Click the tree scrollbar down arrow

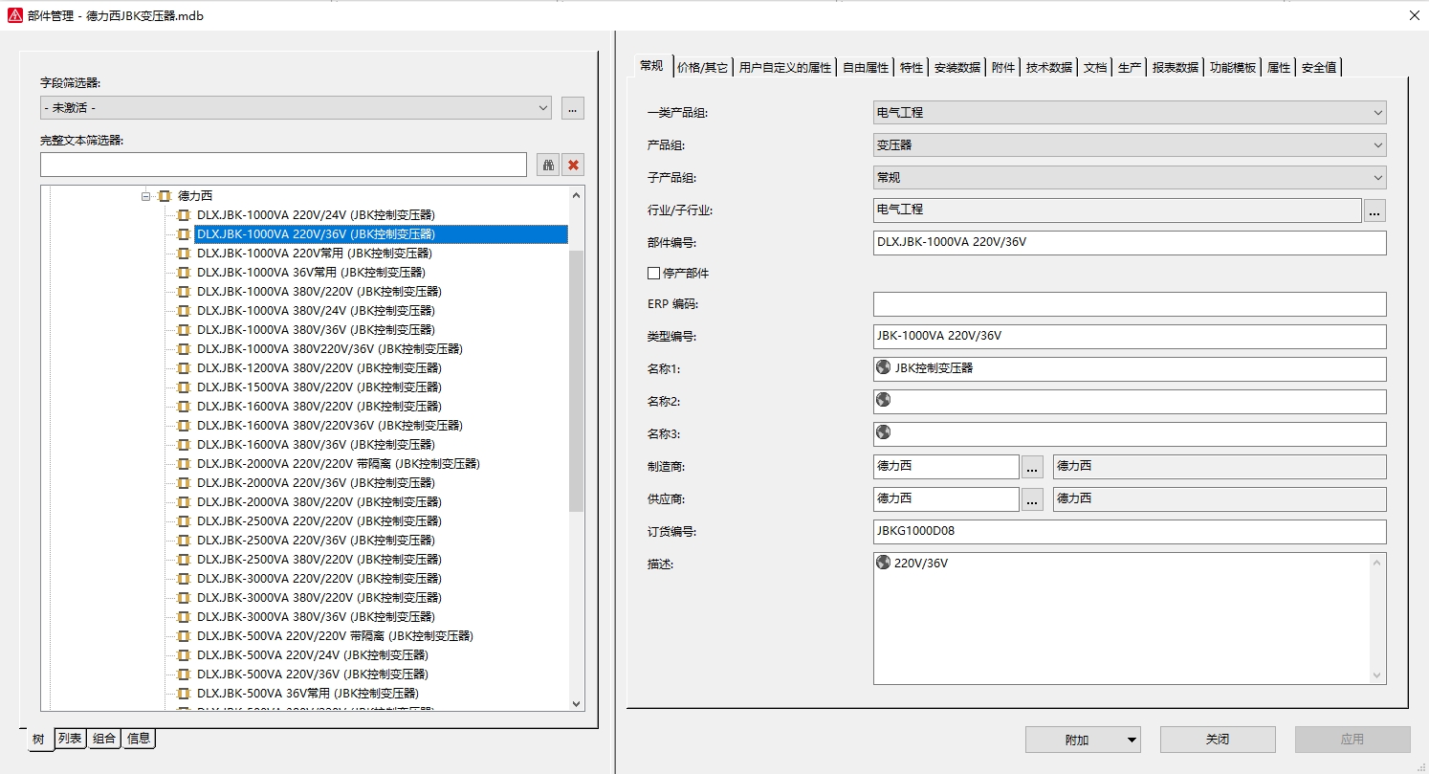576,703
